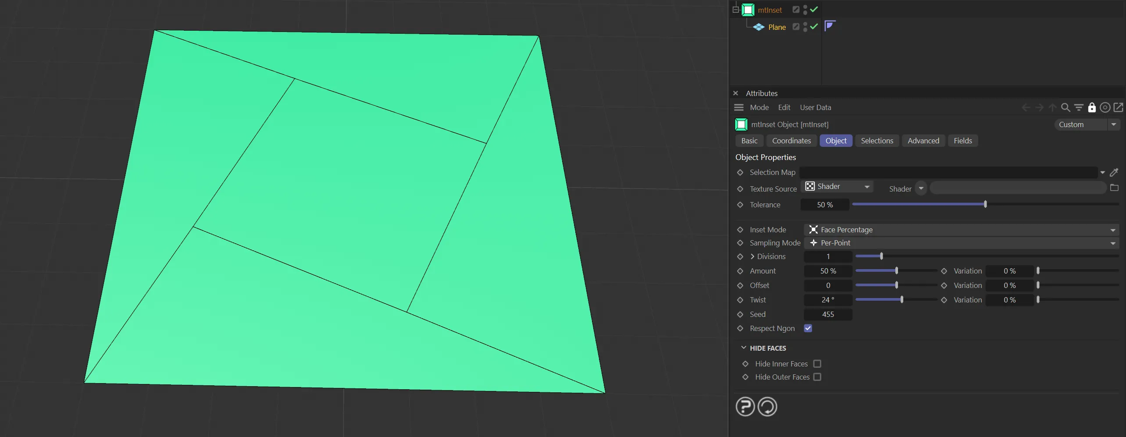Click the search magnifier in Attributes panel
Screen dimensions: 1126x437
[x=1065, y=107]
